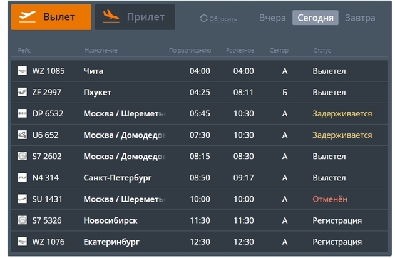Viewport: 395px width, 258px height.
Task: Sort by the Рейс column header
Action: [24, 50]
